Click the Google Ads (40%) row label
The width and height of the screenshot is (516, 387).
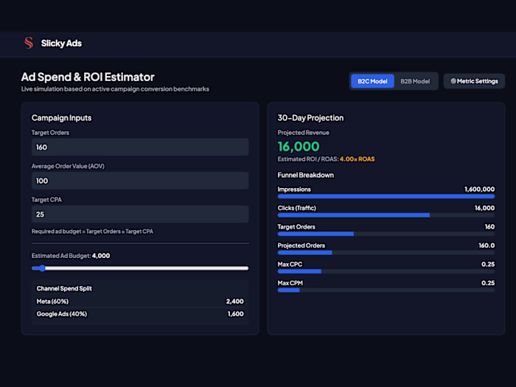tap(61, 314)
